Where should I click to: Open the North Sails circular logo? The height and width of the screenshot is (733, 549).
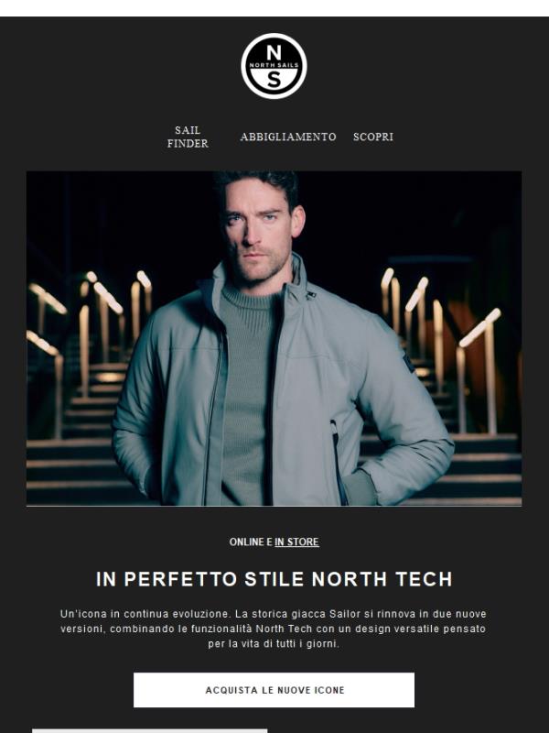[274, 66]
